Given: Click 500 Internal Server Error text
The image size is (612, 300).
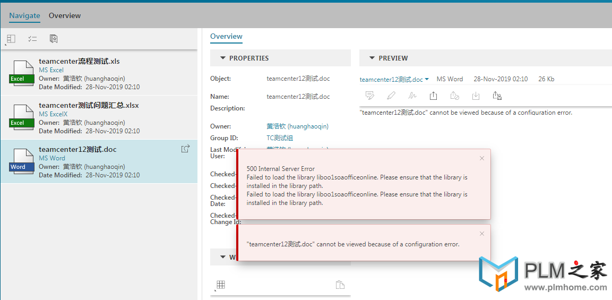Looking at the screenshot, I should tap(281, 169).
